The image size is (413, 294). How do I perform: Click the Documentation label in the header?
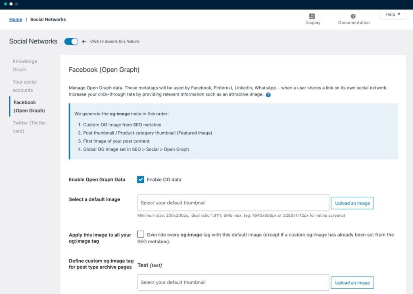pos(354,23)
